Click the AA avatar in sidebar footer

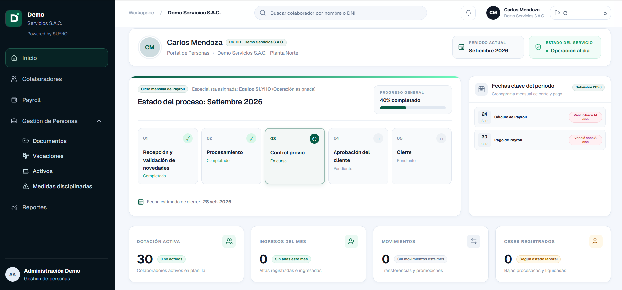(x=12, y=275)
